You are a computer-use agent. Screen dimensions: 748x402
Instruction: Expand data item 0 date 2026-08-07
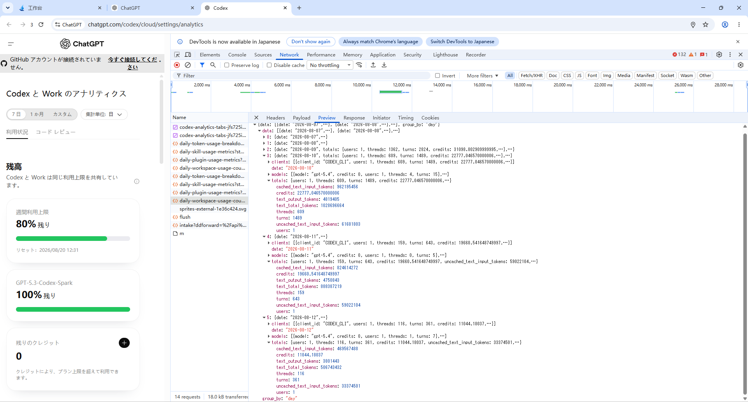point(264,137)
